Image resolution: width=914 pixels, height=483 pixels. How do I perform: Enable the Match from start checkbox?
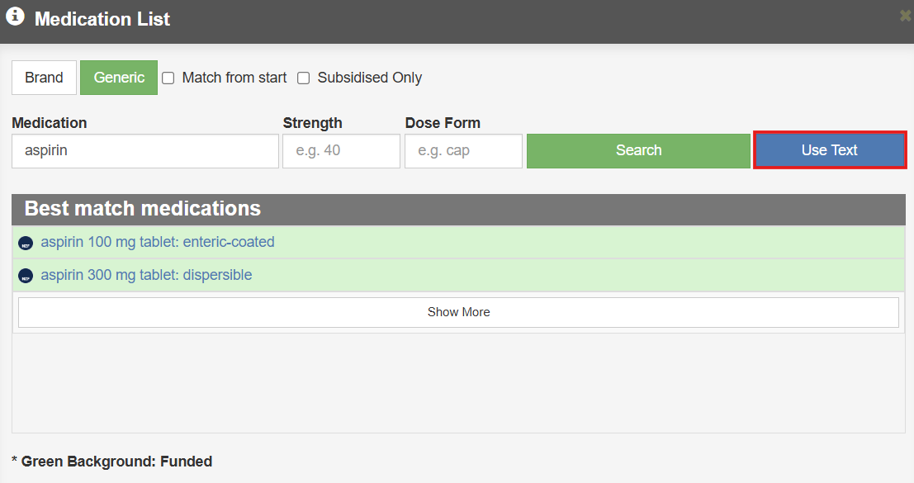click(x=168, y=78)
